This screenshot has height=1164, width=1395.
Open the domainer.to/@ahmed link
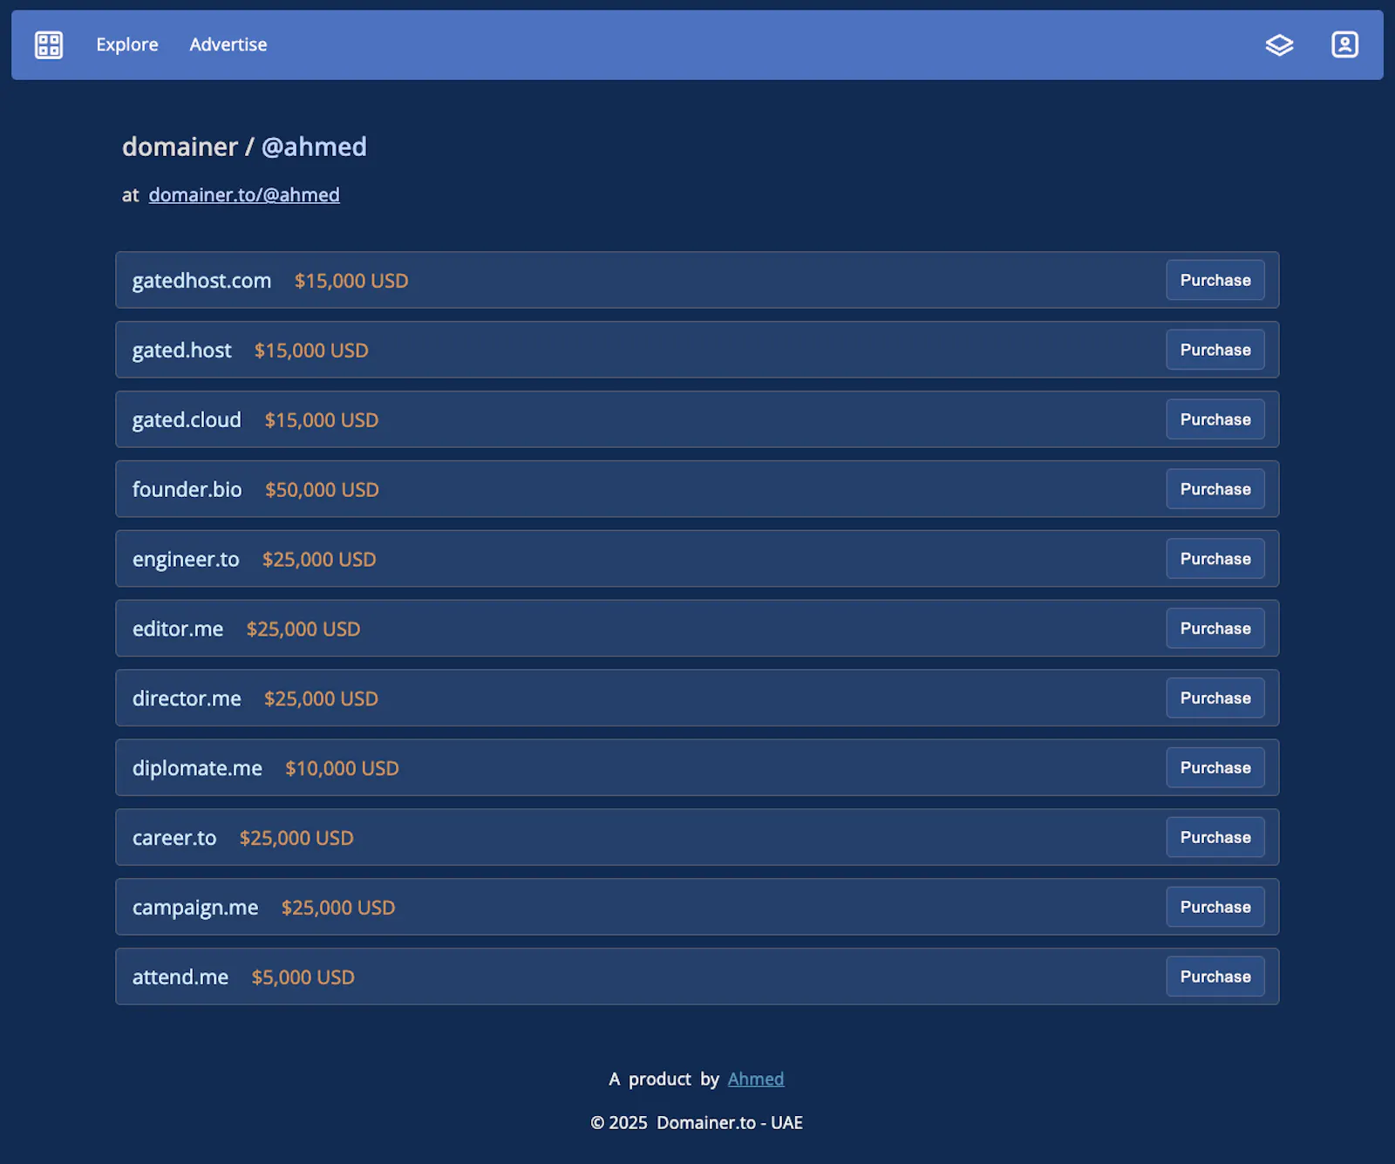[244, 194]
